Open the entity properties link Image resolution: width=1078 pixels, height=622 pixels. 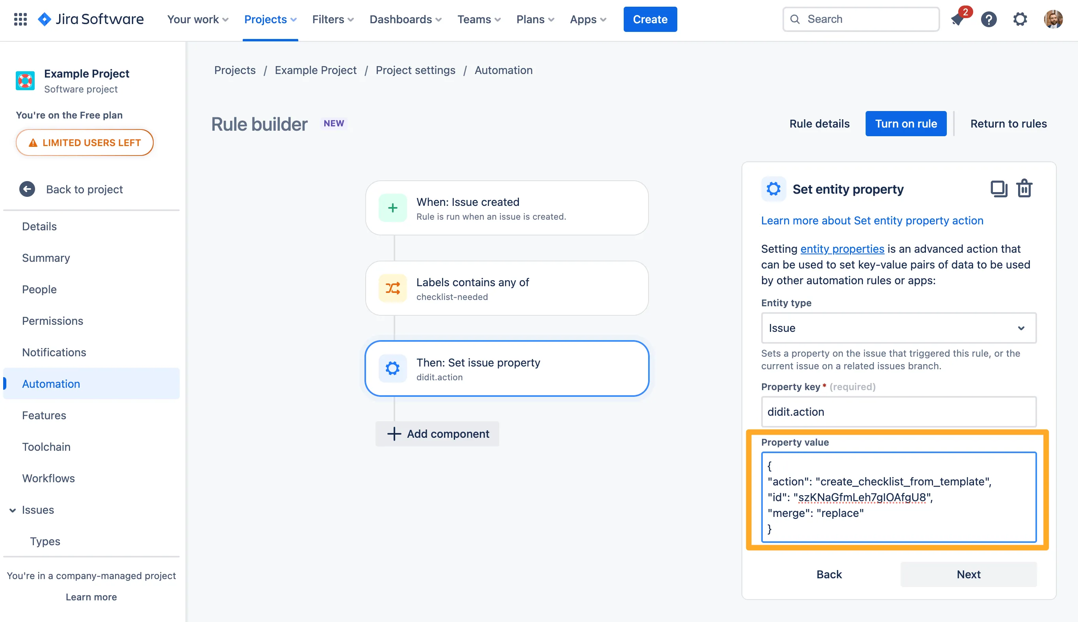tap(842, 249)
